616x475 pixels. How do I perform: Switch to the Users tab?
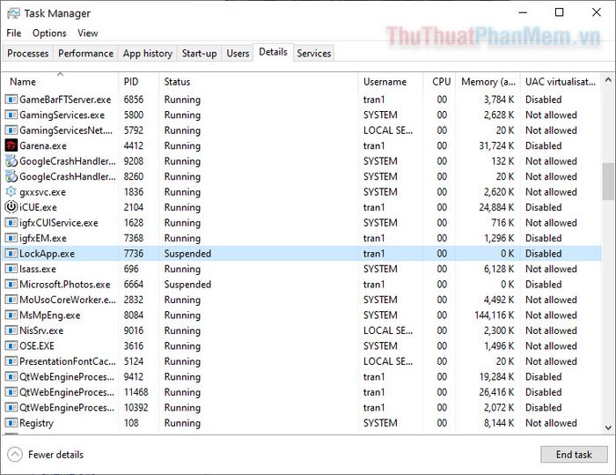238,53
